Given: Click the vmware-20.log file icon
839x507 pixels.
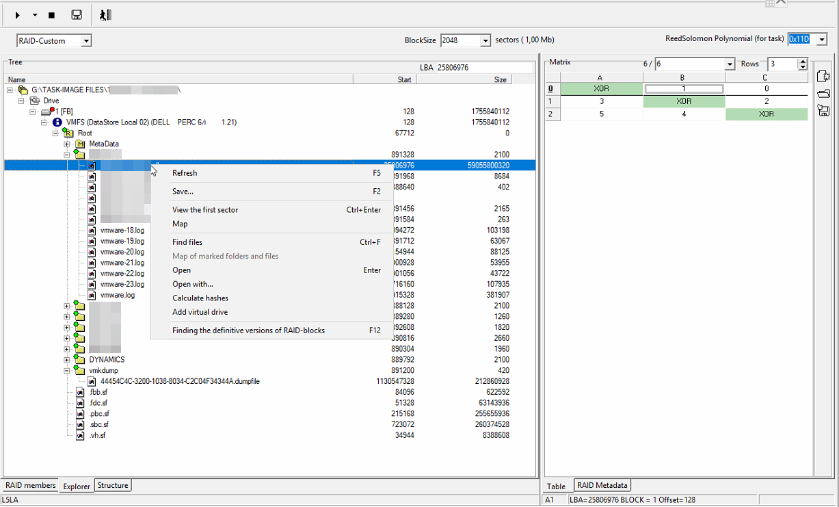Looking at the screenshot, I should coord(92,252).
